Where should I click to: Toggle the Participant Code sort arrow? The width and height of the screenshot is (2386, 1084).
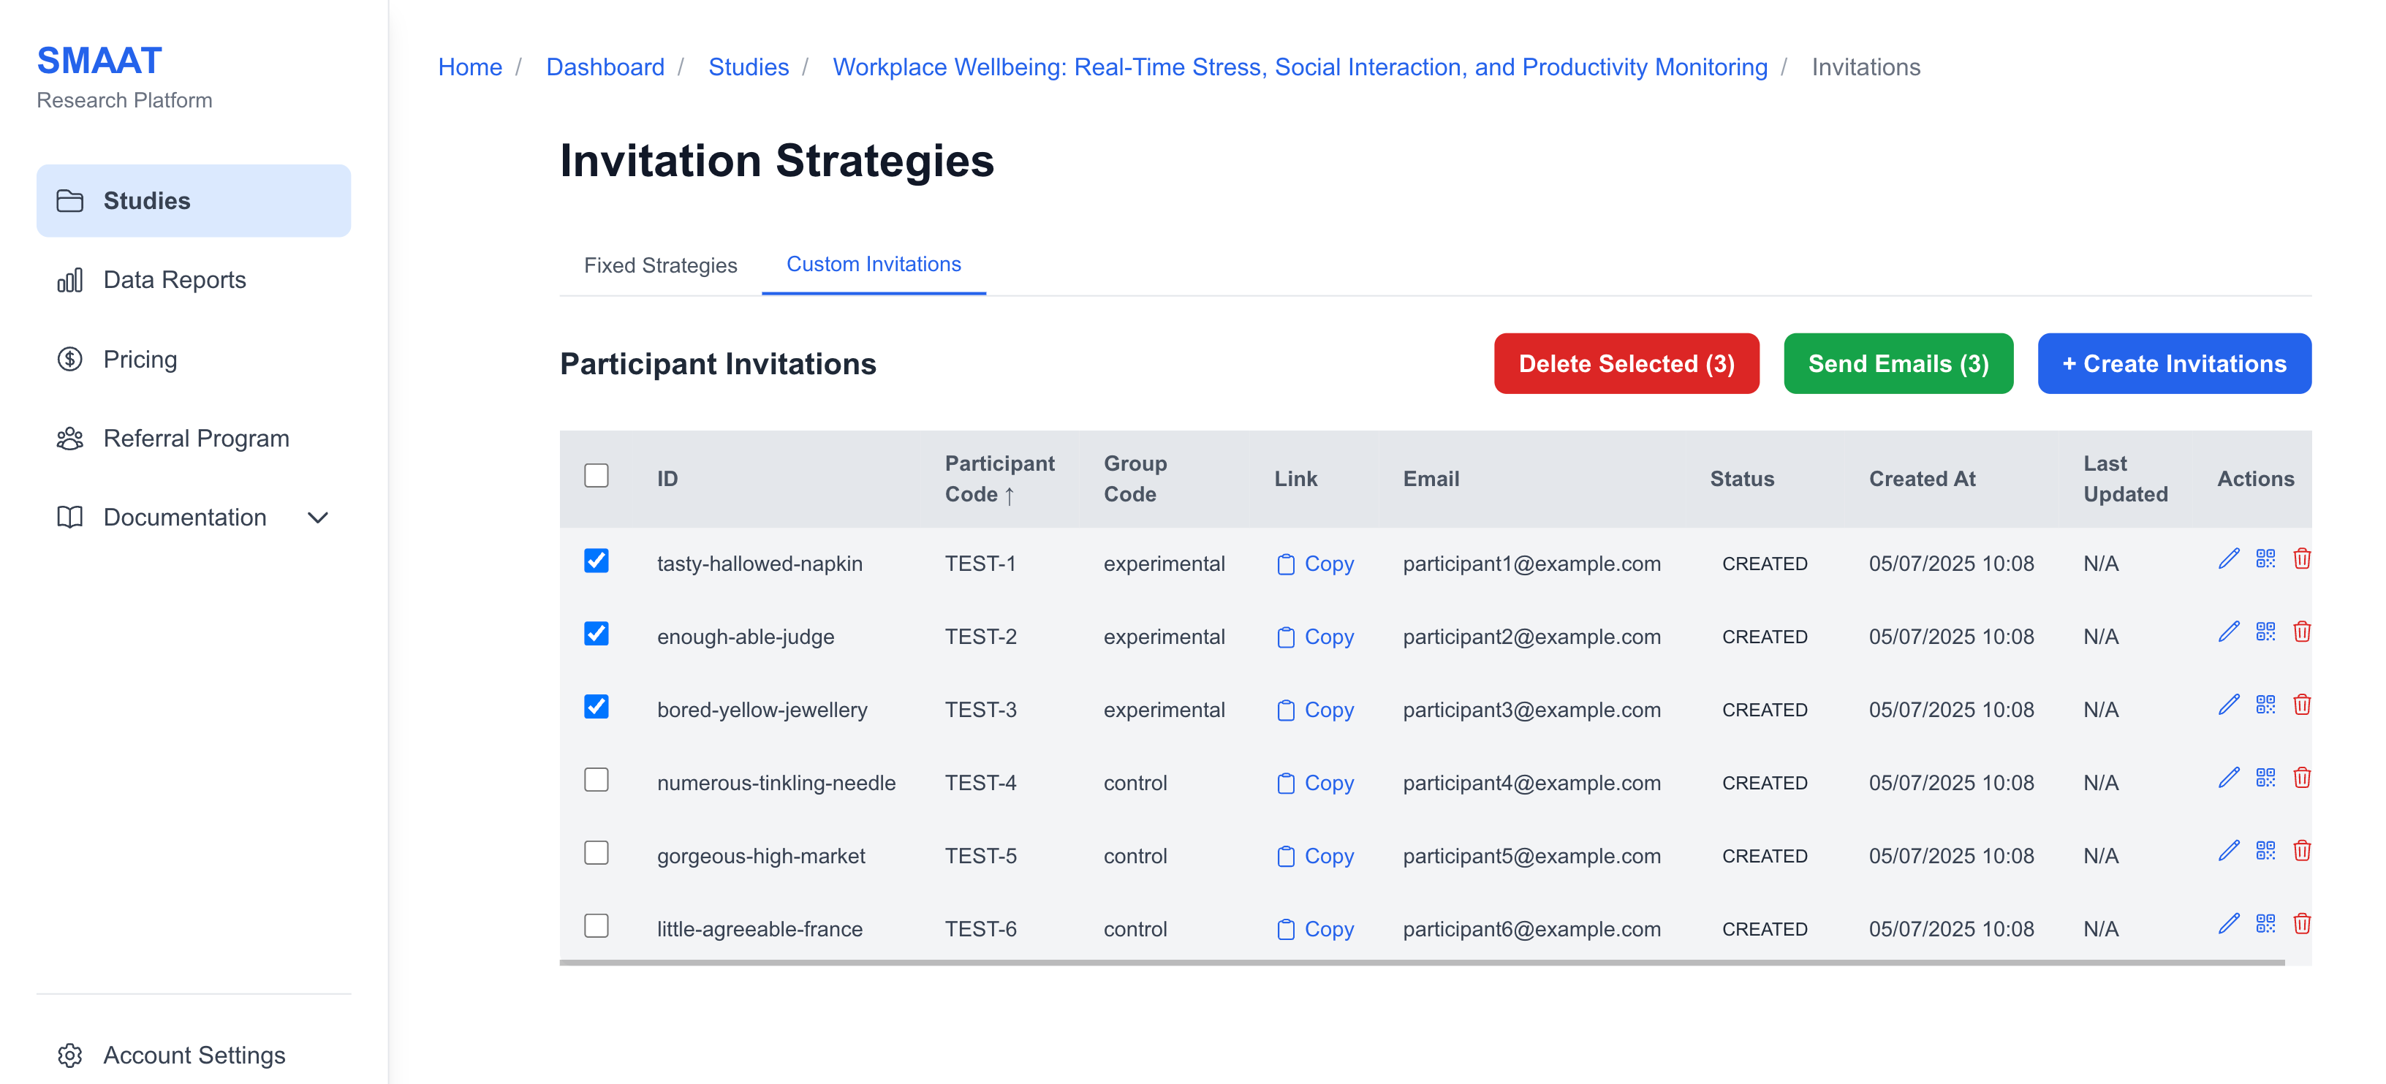(1010, 496)
